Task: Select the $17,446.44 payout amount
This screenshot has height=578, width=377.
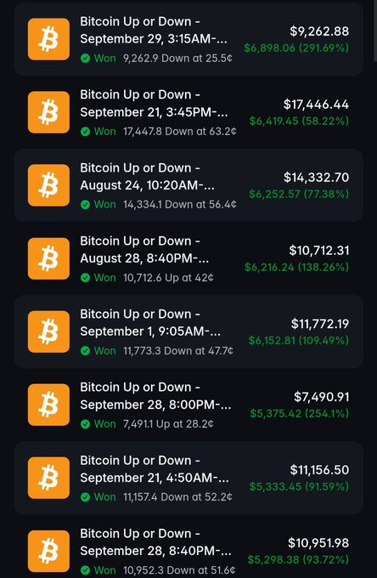Action: (x=316, y=105)
